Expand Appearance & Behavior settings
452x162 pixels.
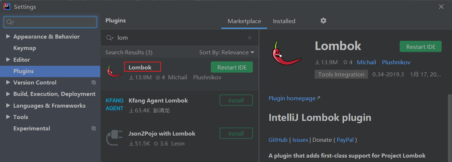(8, 37)
